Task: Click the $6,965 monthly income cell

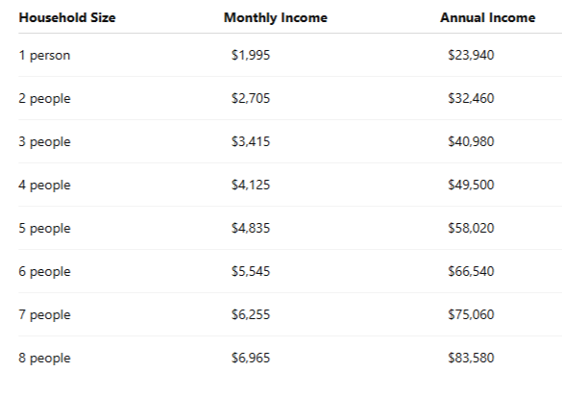Action: coord(251,358)
